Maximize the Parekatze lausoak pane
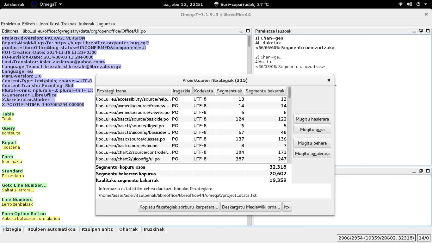The height and width of the screenshot is (243, 432). pyautogui.click(x=428, y=31)
